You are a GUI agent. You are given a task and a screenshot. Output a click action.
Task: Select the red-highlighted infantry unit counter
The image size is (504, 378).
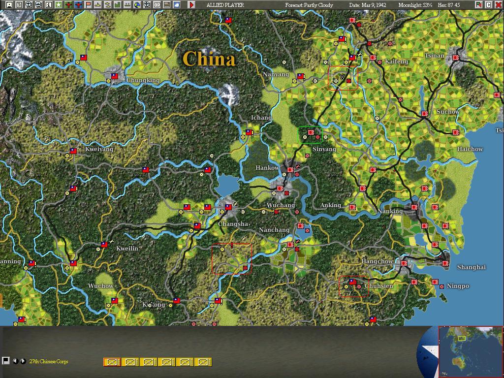[112, 362]
